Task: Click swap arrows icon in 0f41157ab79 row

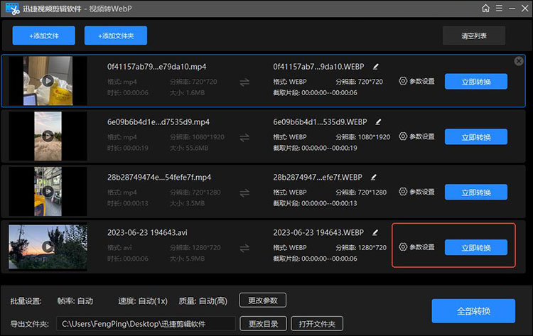Action: tap(244, 82)
